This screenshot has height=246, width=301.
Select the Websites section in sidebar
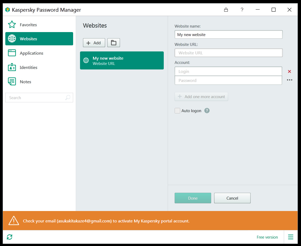[x=39, y=39]
